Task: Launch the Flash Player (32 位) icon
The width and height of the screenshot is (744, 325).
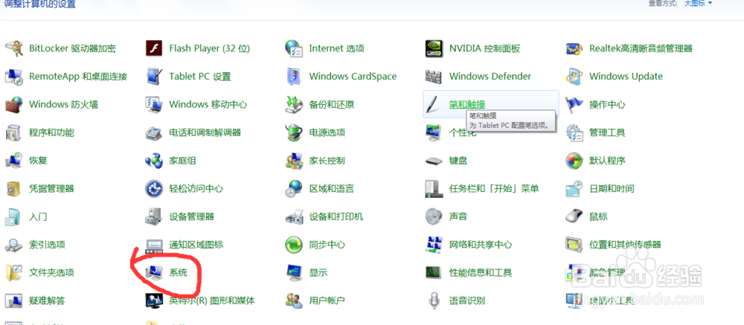Action: (154, 48)
